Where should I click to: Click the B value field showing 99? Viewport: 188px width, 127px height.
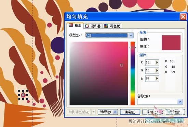coord(152,79)
